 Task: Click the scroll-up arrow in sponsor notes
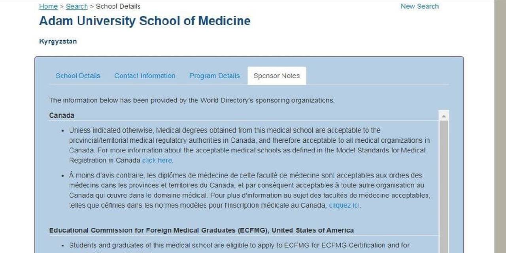(x=444, y=116)
